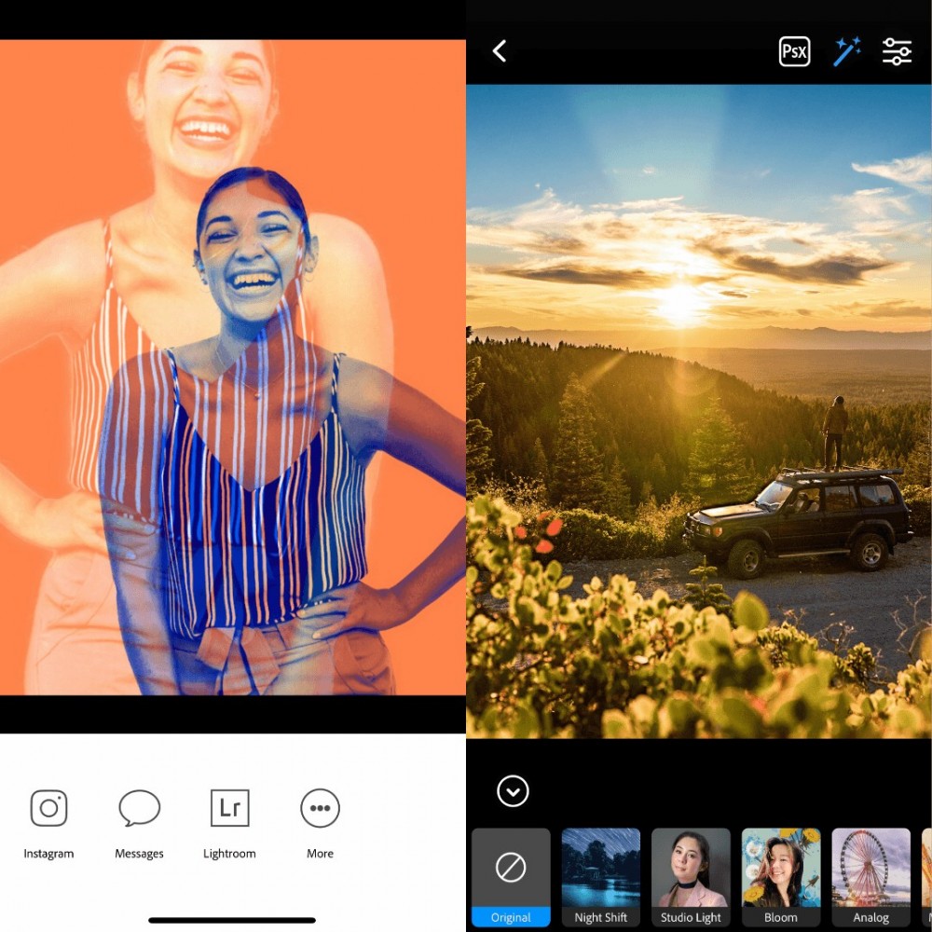932x932 pixels.
Task: Tap the Messages speech bubble icon
Action: tap(139, 808)
